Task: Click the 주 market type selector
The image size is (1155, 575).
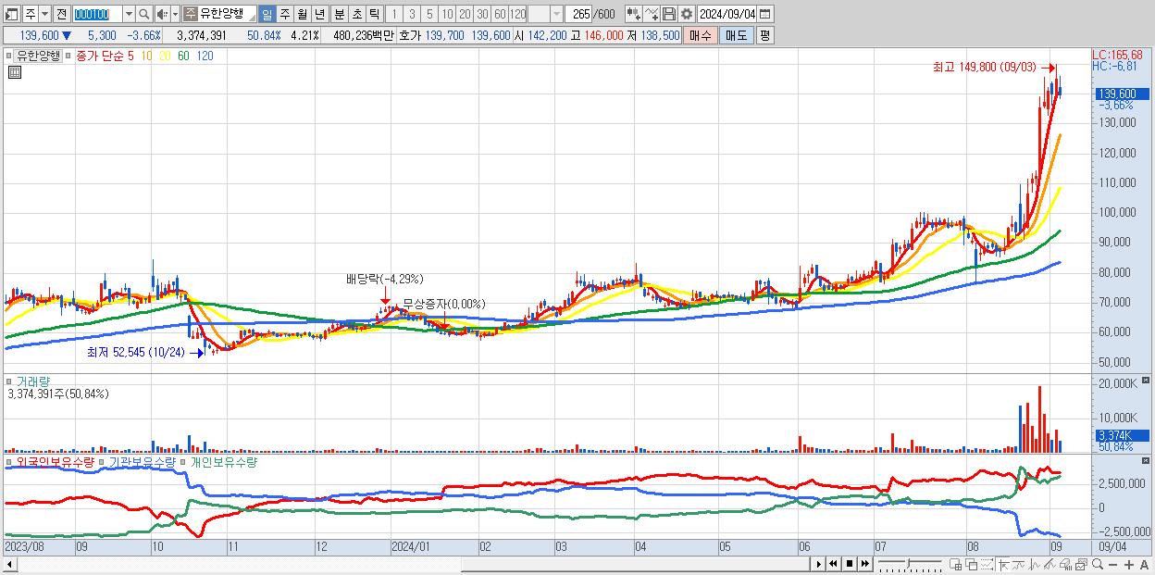Action: 31,14
